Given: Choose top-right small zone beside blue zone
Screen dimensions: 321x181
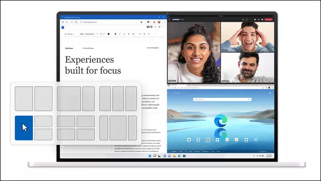Looking at the screenshot, I should tap(43, 121).
